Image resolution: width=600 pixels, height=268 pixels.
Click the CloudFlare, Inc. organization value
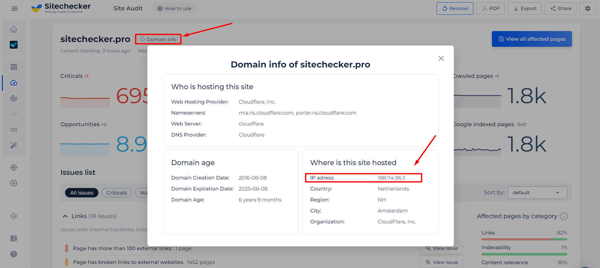tap(397, 222)
